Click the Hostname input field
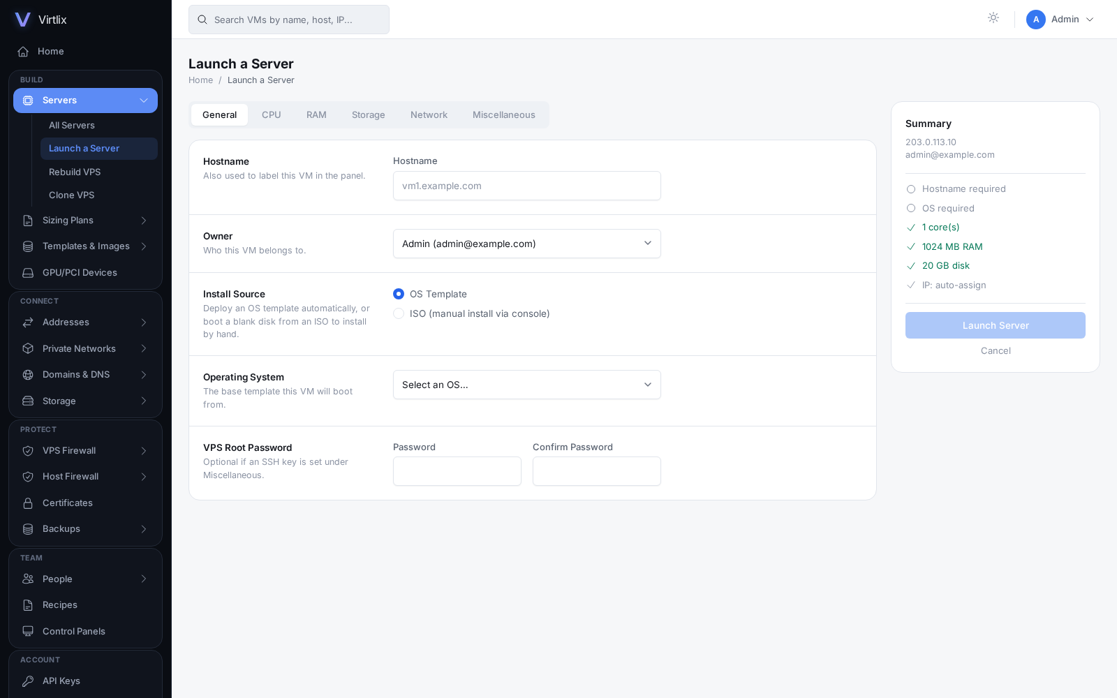Screen dimensions: 1117x698 click(527, 186)
